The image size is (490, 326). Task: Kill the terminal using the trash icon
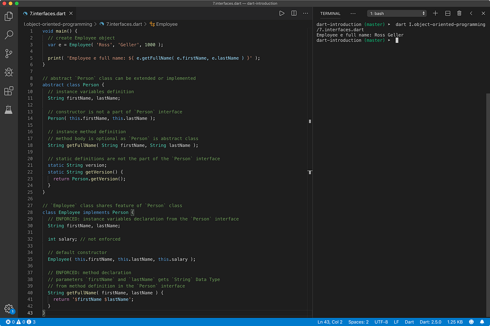tap(459, 13)
